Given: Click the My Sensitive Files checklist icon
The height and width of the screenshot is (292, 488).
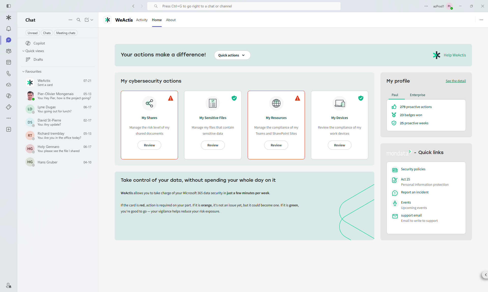Looking at the screenshot, I should point(213,103).
